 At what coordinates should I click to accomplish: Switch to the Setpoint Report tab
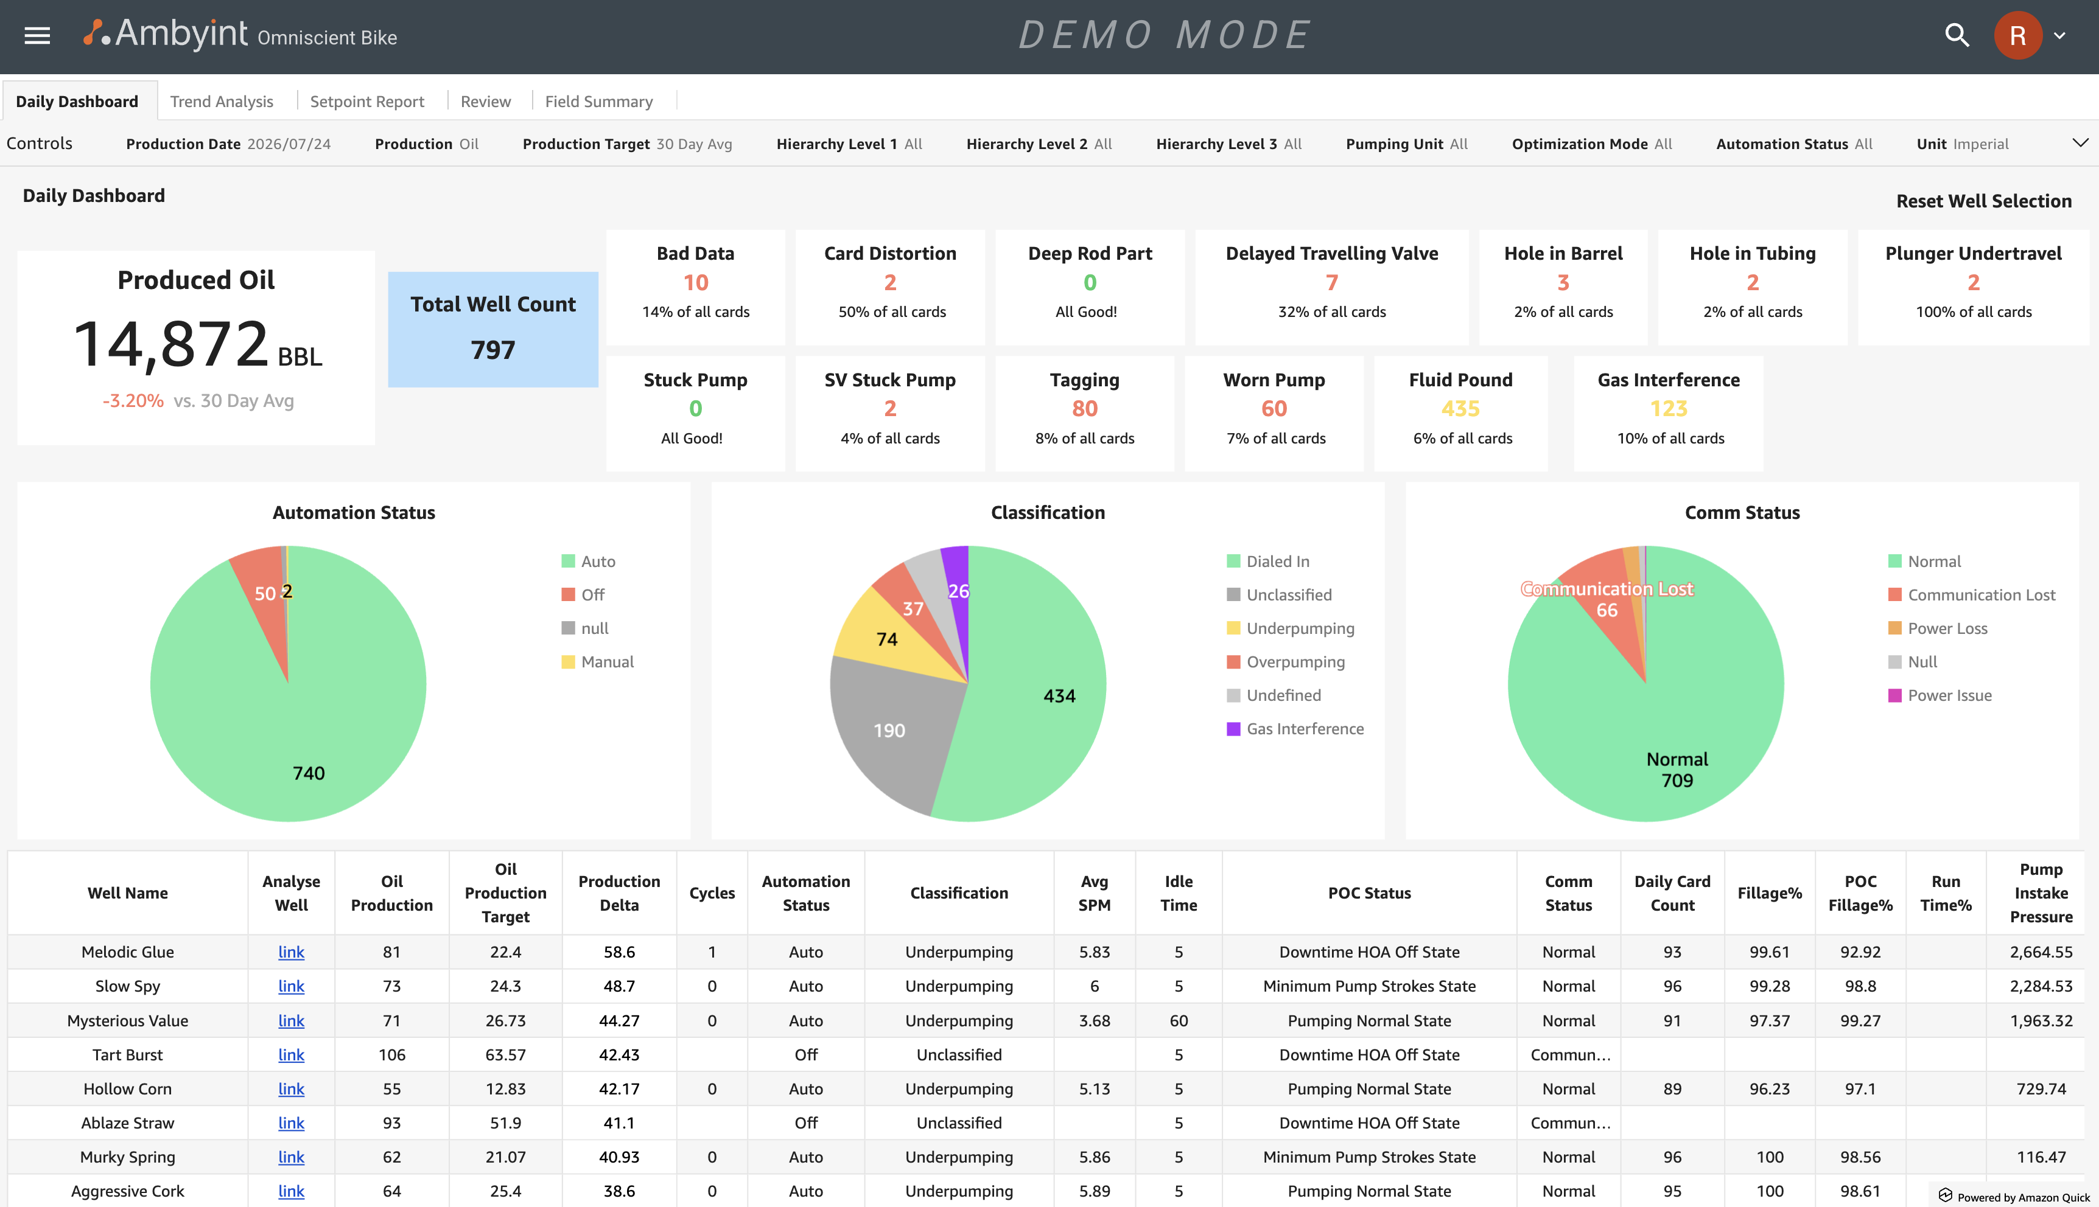coord(366,101)
